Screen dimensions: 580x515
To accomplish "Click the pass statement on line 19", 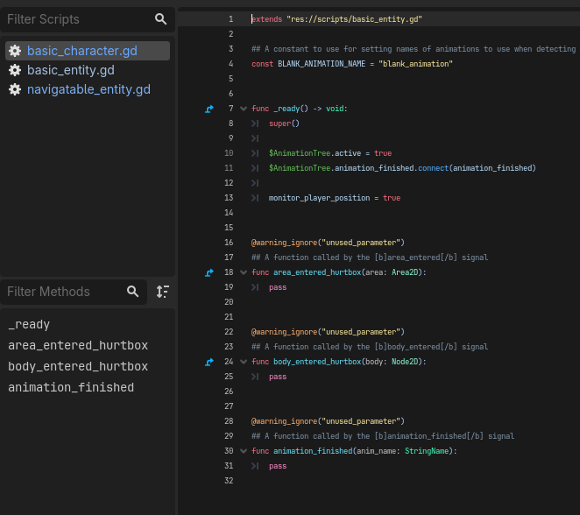I will pos(278,287).
